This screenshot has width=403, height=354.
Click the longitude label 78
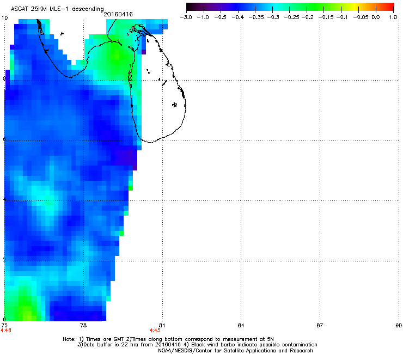[x=83, y=326]
